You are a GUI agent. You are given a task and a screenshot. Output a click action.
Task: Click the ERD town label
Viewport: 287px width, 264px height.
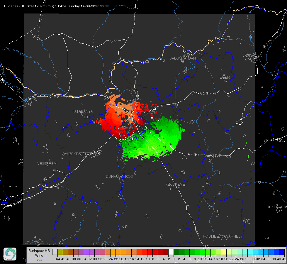pos(120,134)
